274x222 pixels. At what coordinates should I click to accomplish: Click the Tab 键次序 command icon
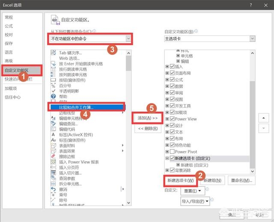tap(53, 53)
